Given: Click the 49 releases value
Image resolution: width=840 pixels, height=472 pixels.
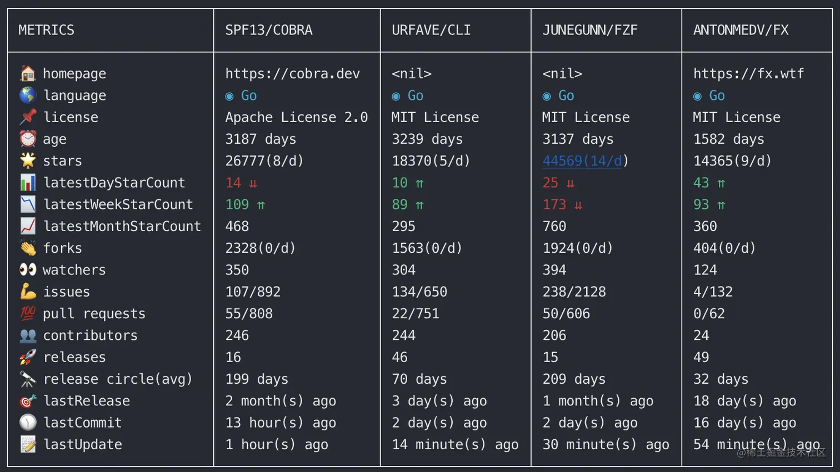Looking at the screenshot, I should [x=701, y=357].
